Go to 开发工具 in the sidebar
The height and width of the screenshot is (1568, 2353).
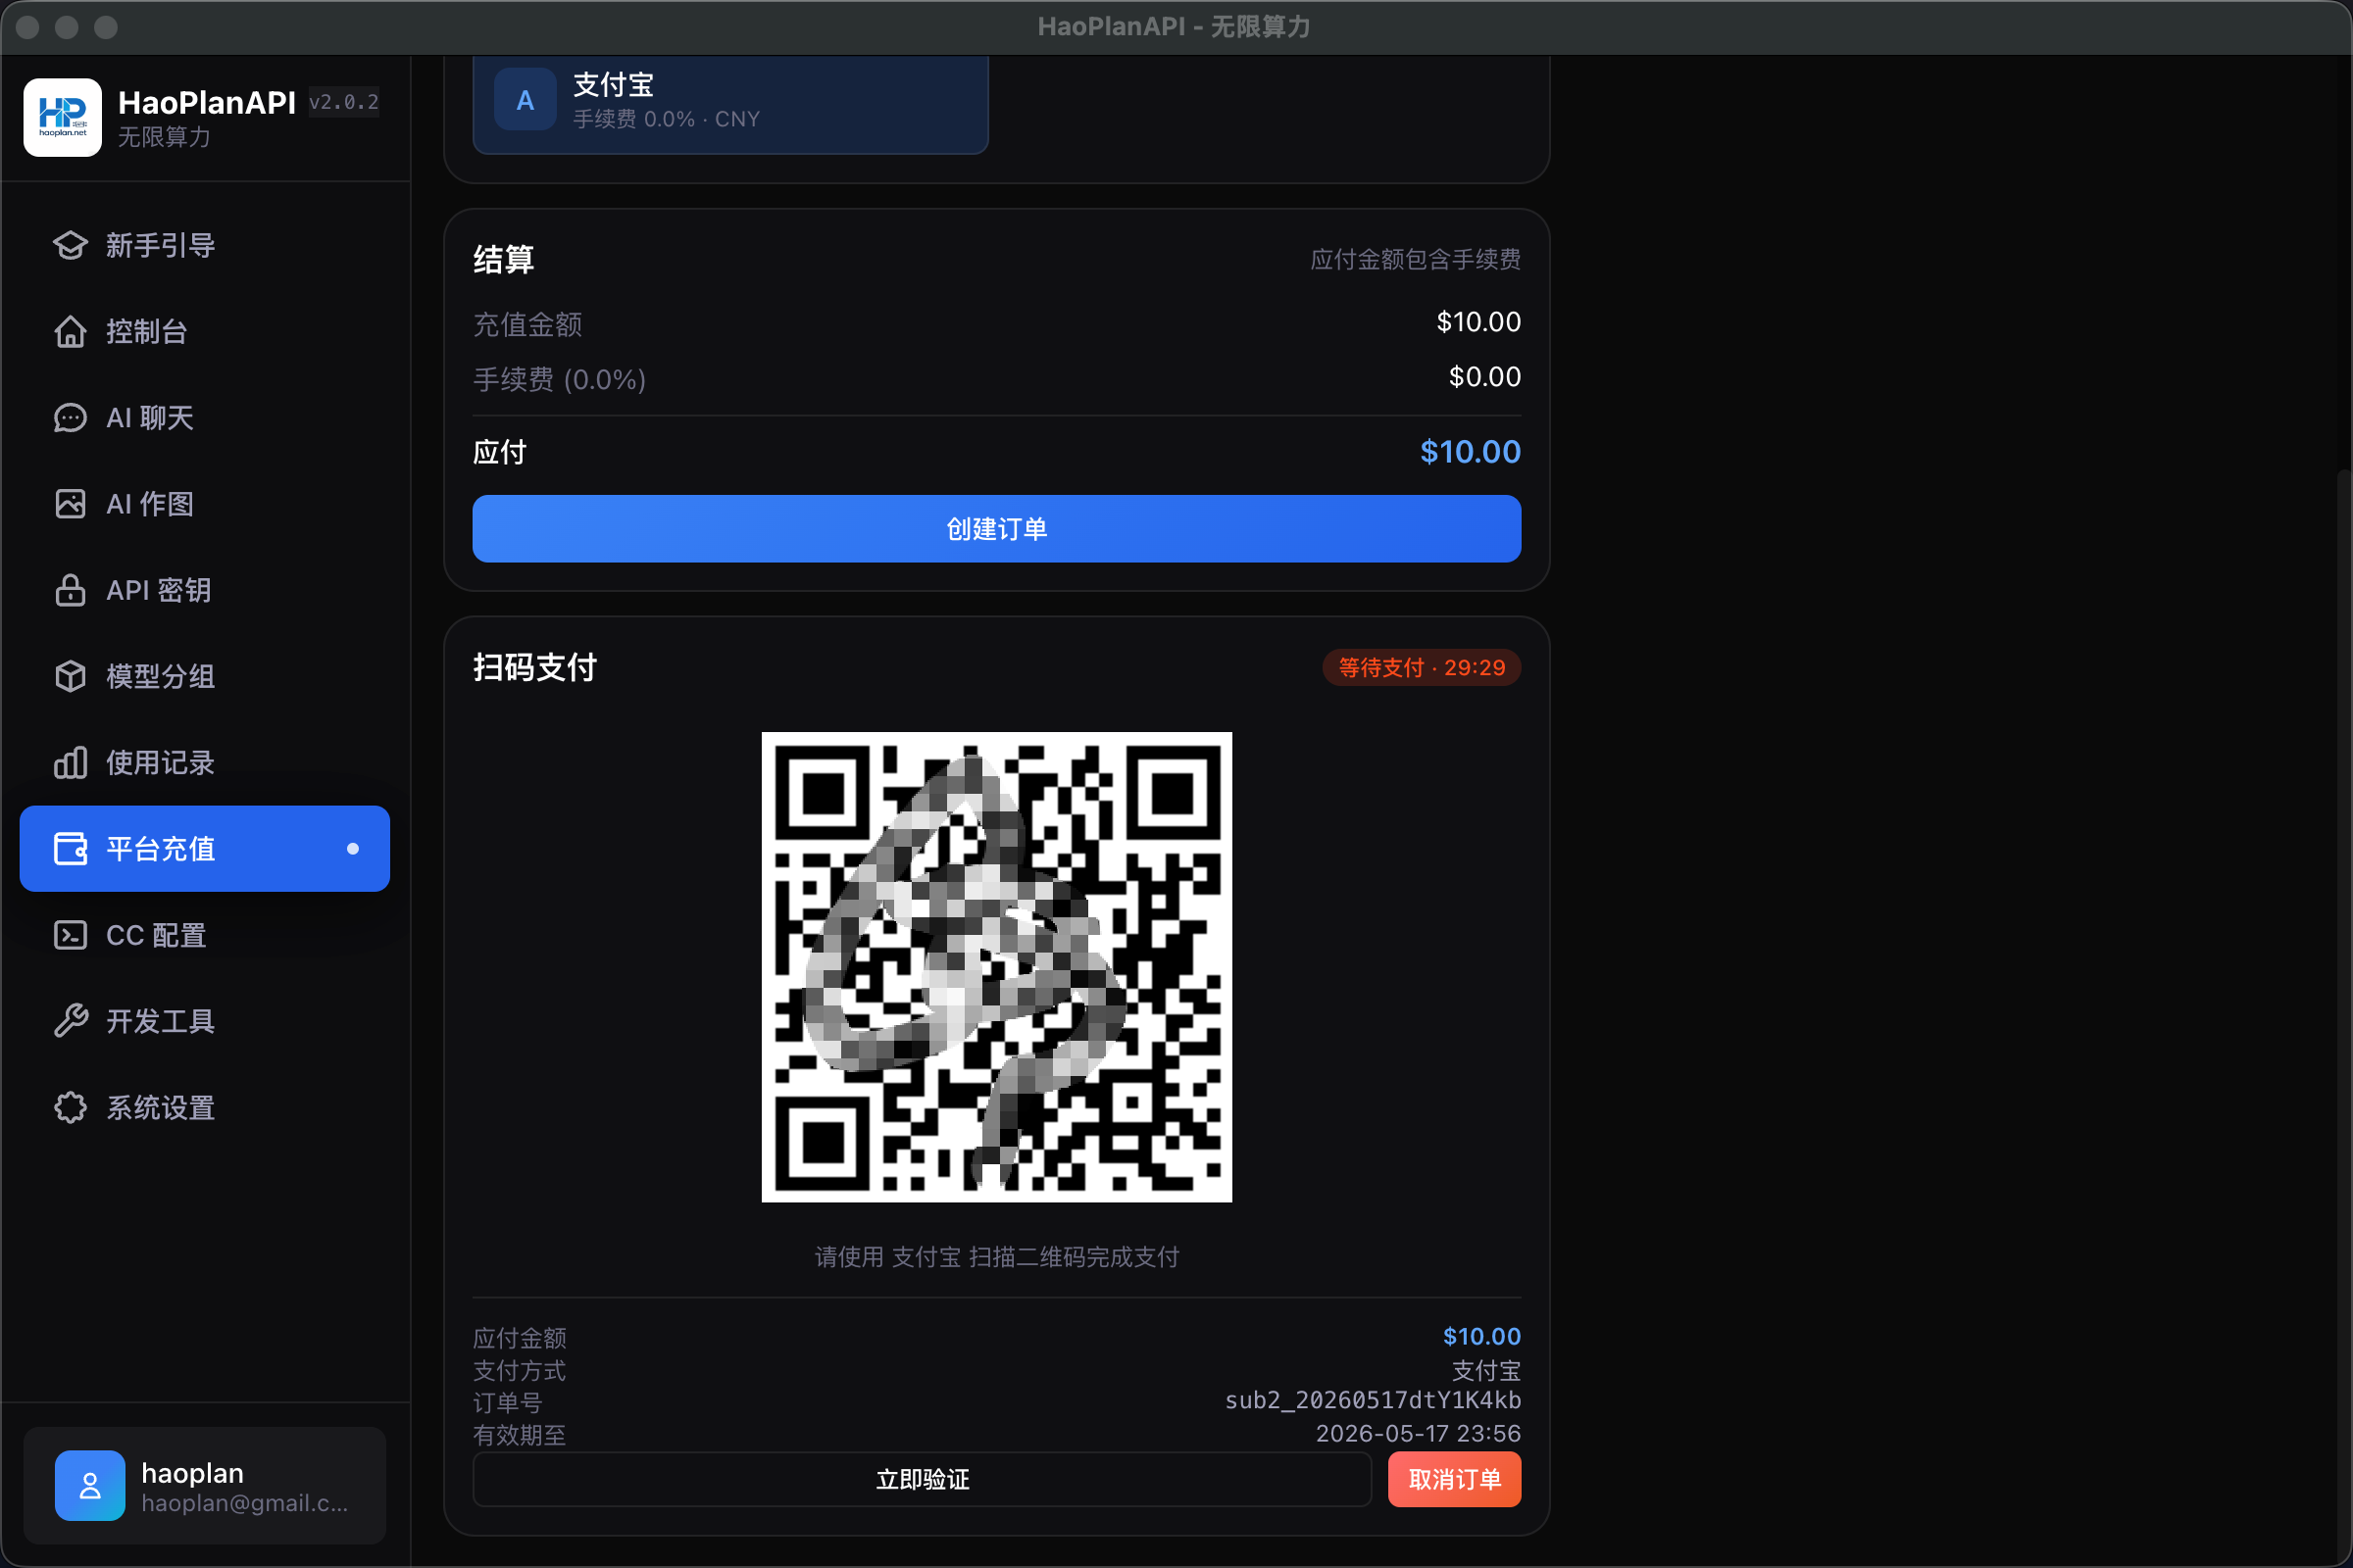pos(205,1021)
